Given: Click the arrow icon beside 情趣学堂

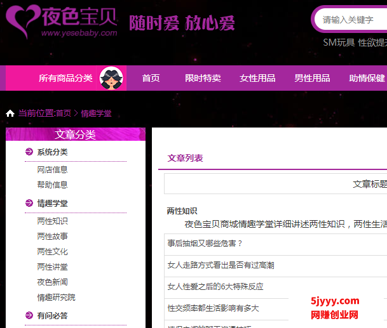Looking at the screenshot, I should click(x=29, y=203).
